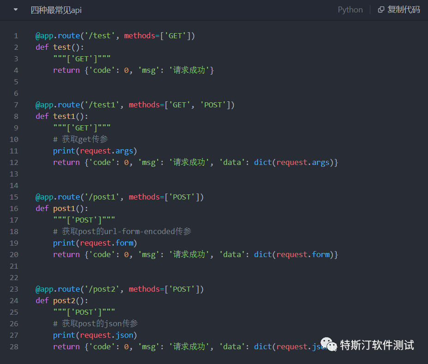Image resolution: width=428 pixels, height=364 pixels.
Task: Click the 'def post1():' line
Action: [x=62, y=209]
